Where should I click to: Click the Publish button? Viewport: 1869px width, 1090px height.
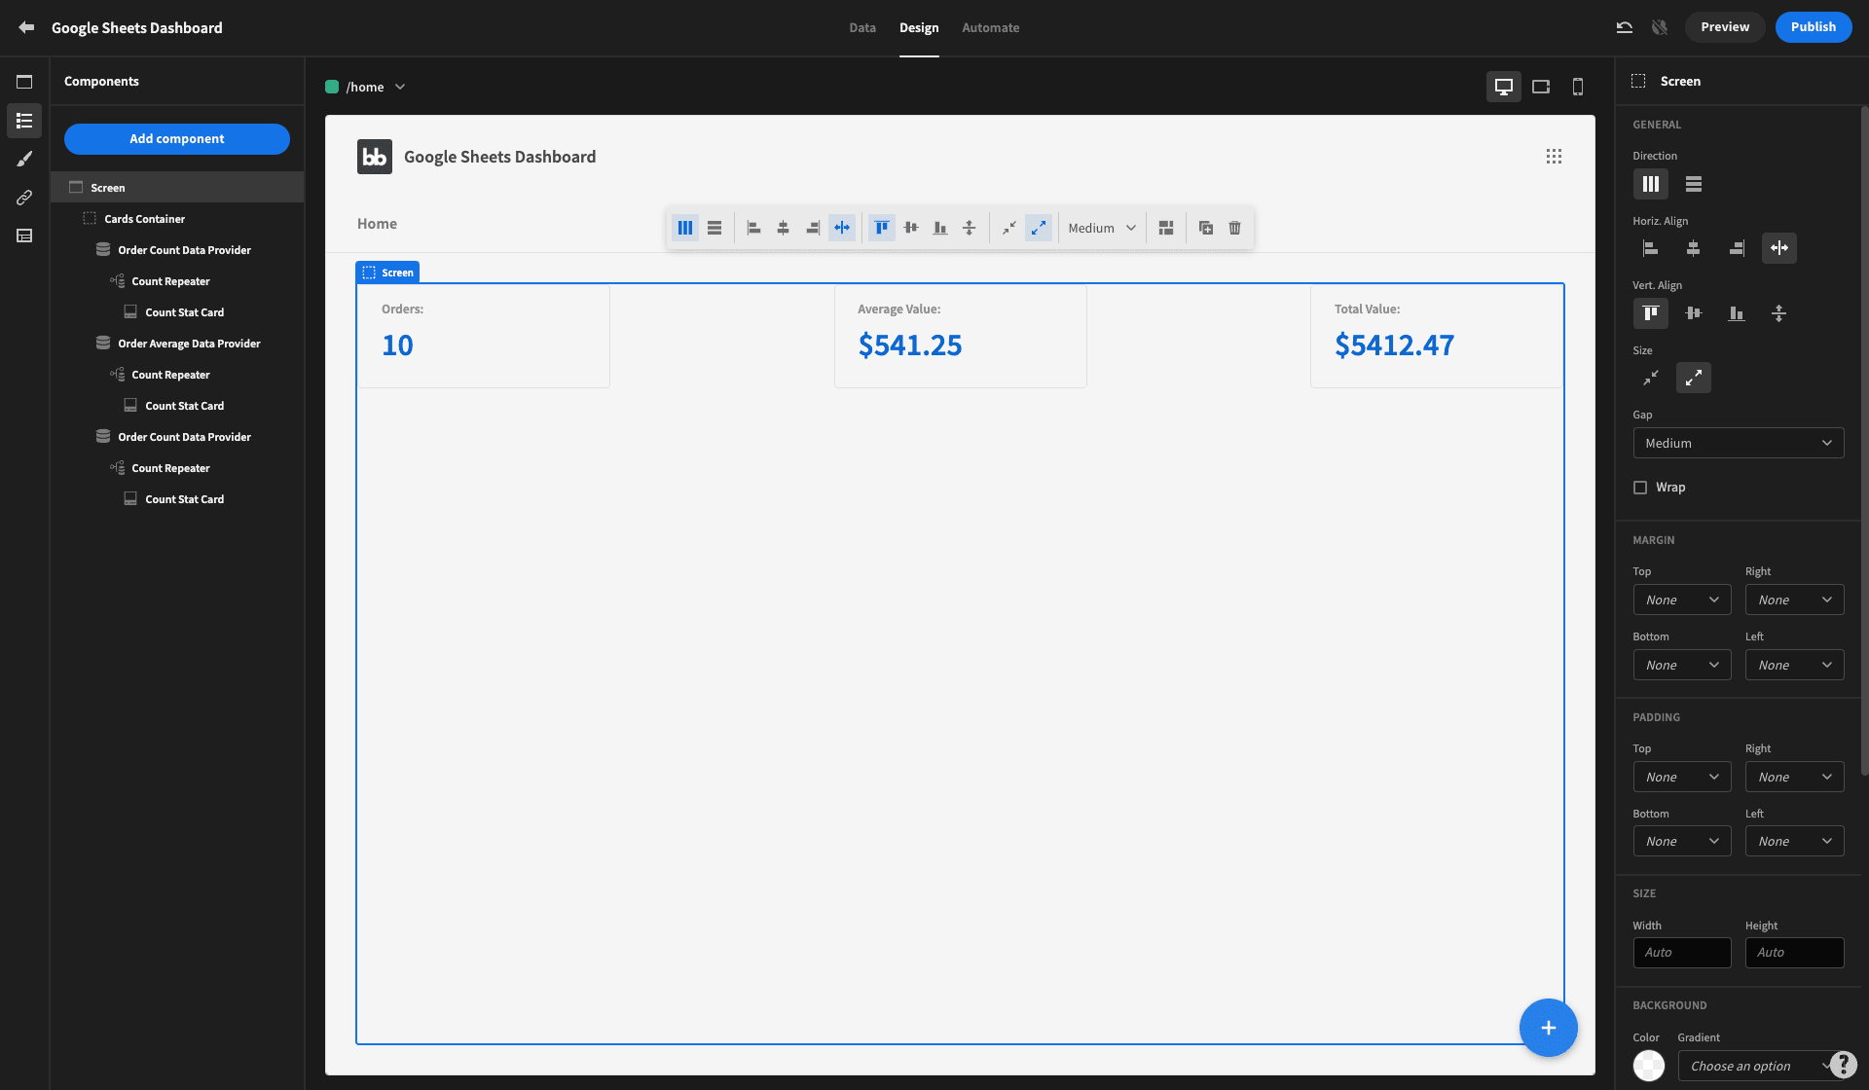(1814, 27)
